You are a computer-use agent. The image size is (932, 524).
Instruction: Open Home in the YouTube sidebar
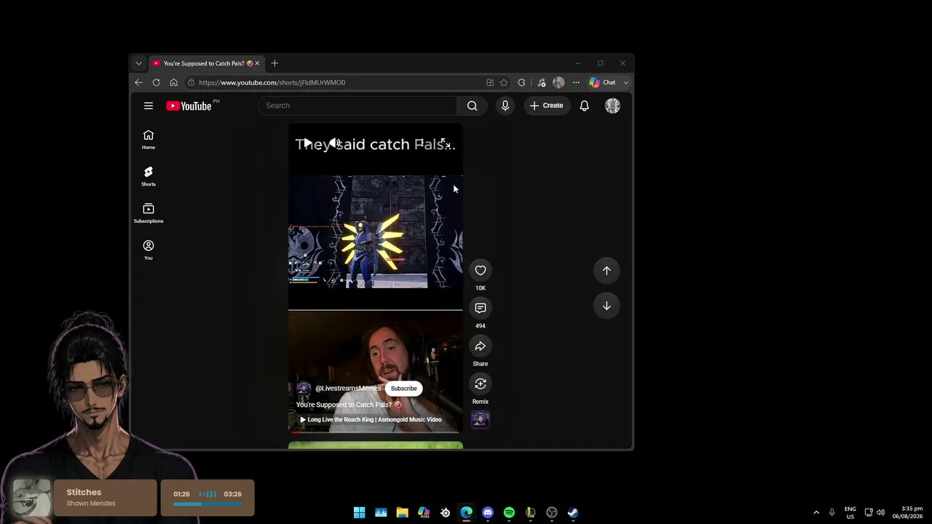(149, 139)
